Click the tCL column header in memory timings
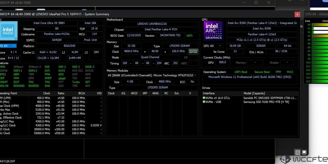 pos(124,93)
